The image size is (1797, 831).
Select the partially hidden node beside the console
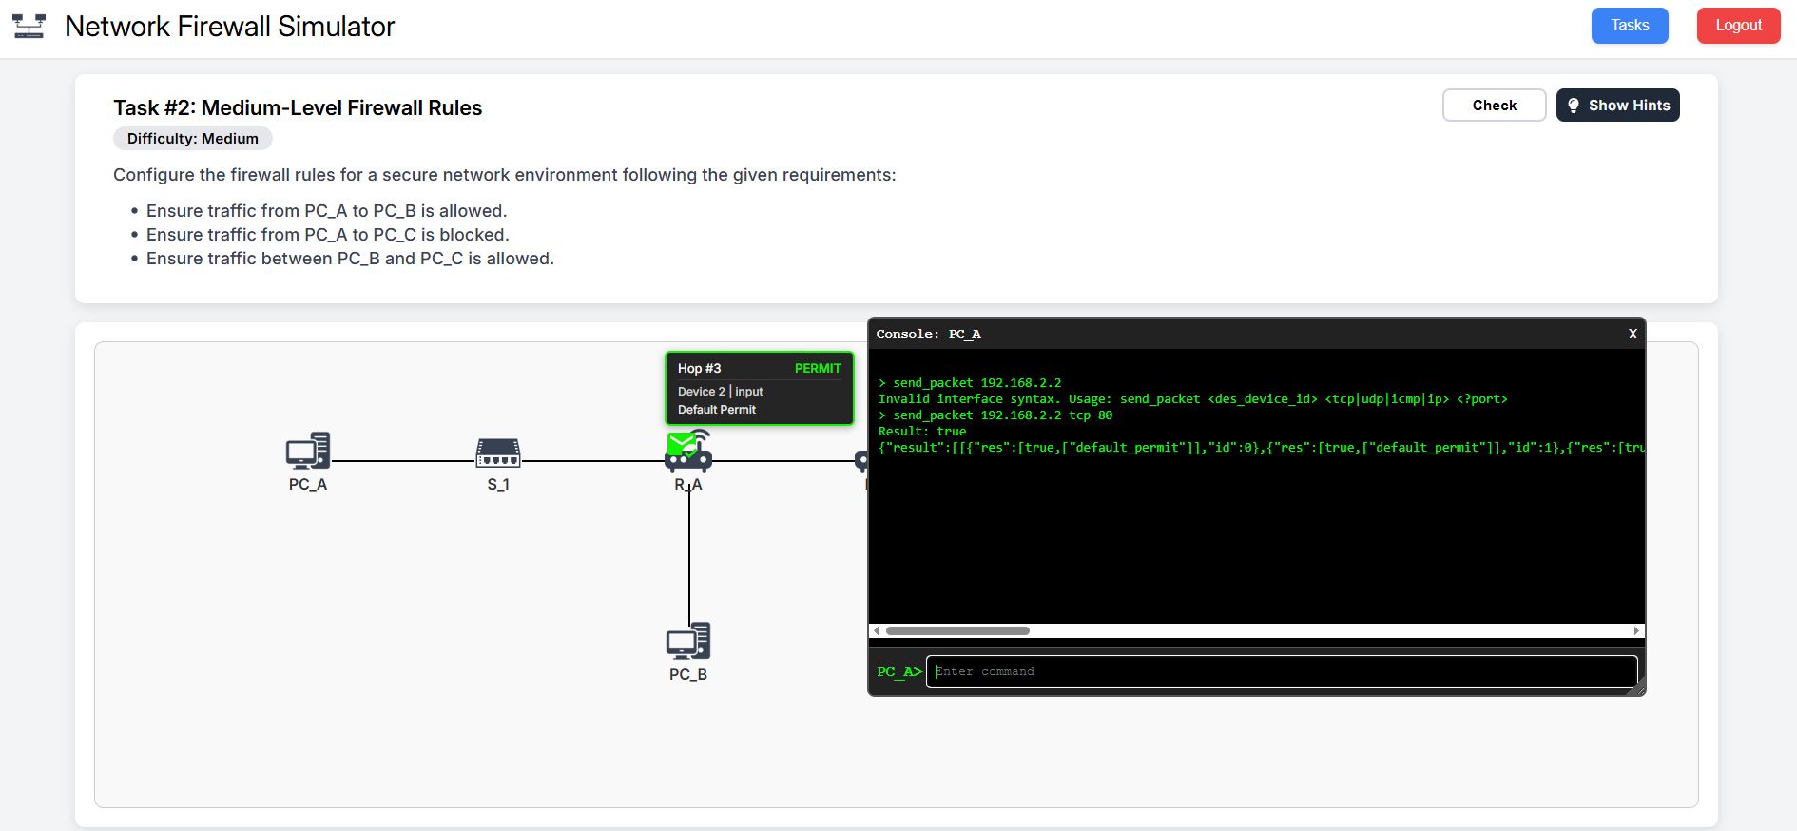click(x=861, y=461)
